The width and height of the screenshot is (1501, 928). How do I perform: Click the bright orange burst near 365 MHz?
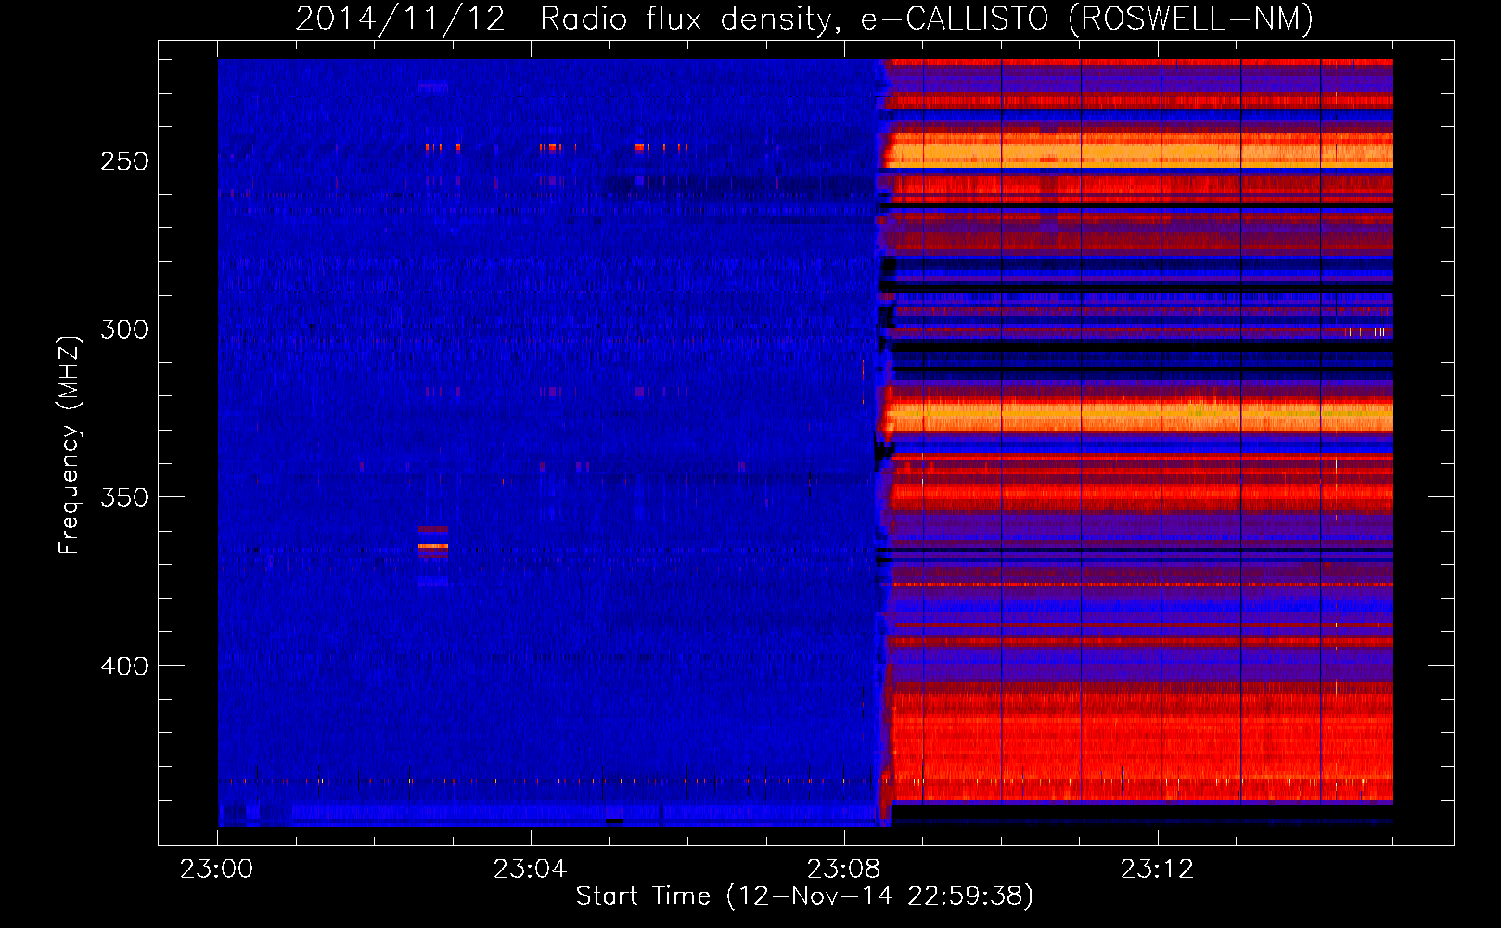coord(433,546)
